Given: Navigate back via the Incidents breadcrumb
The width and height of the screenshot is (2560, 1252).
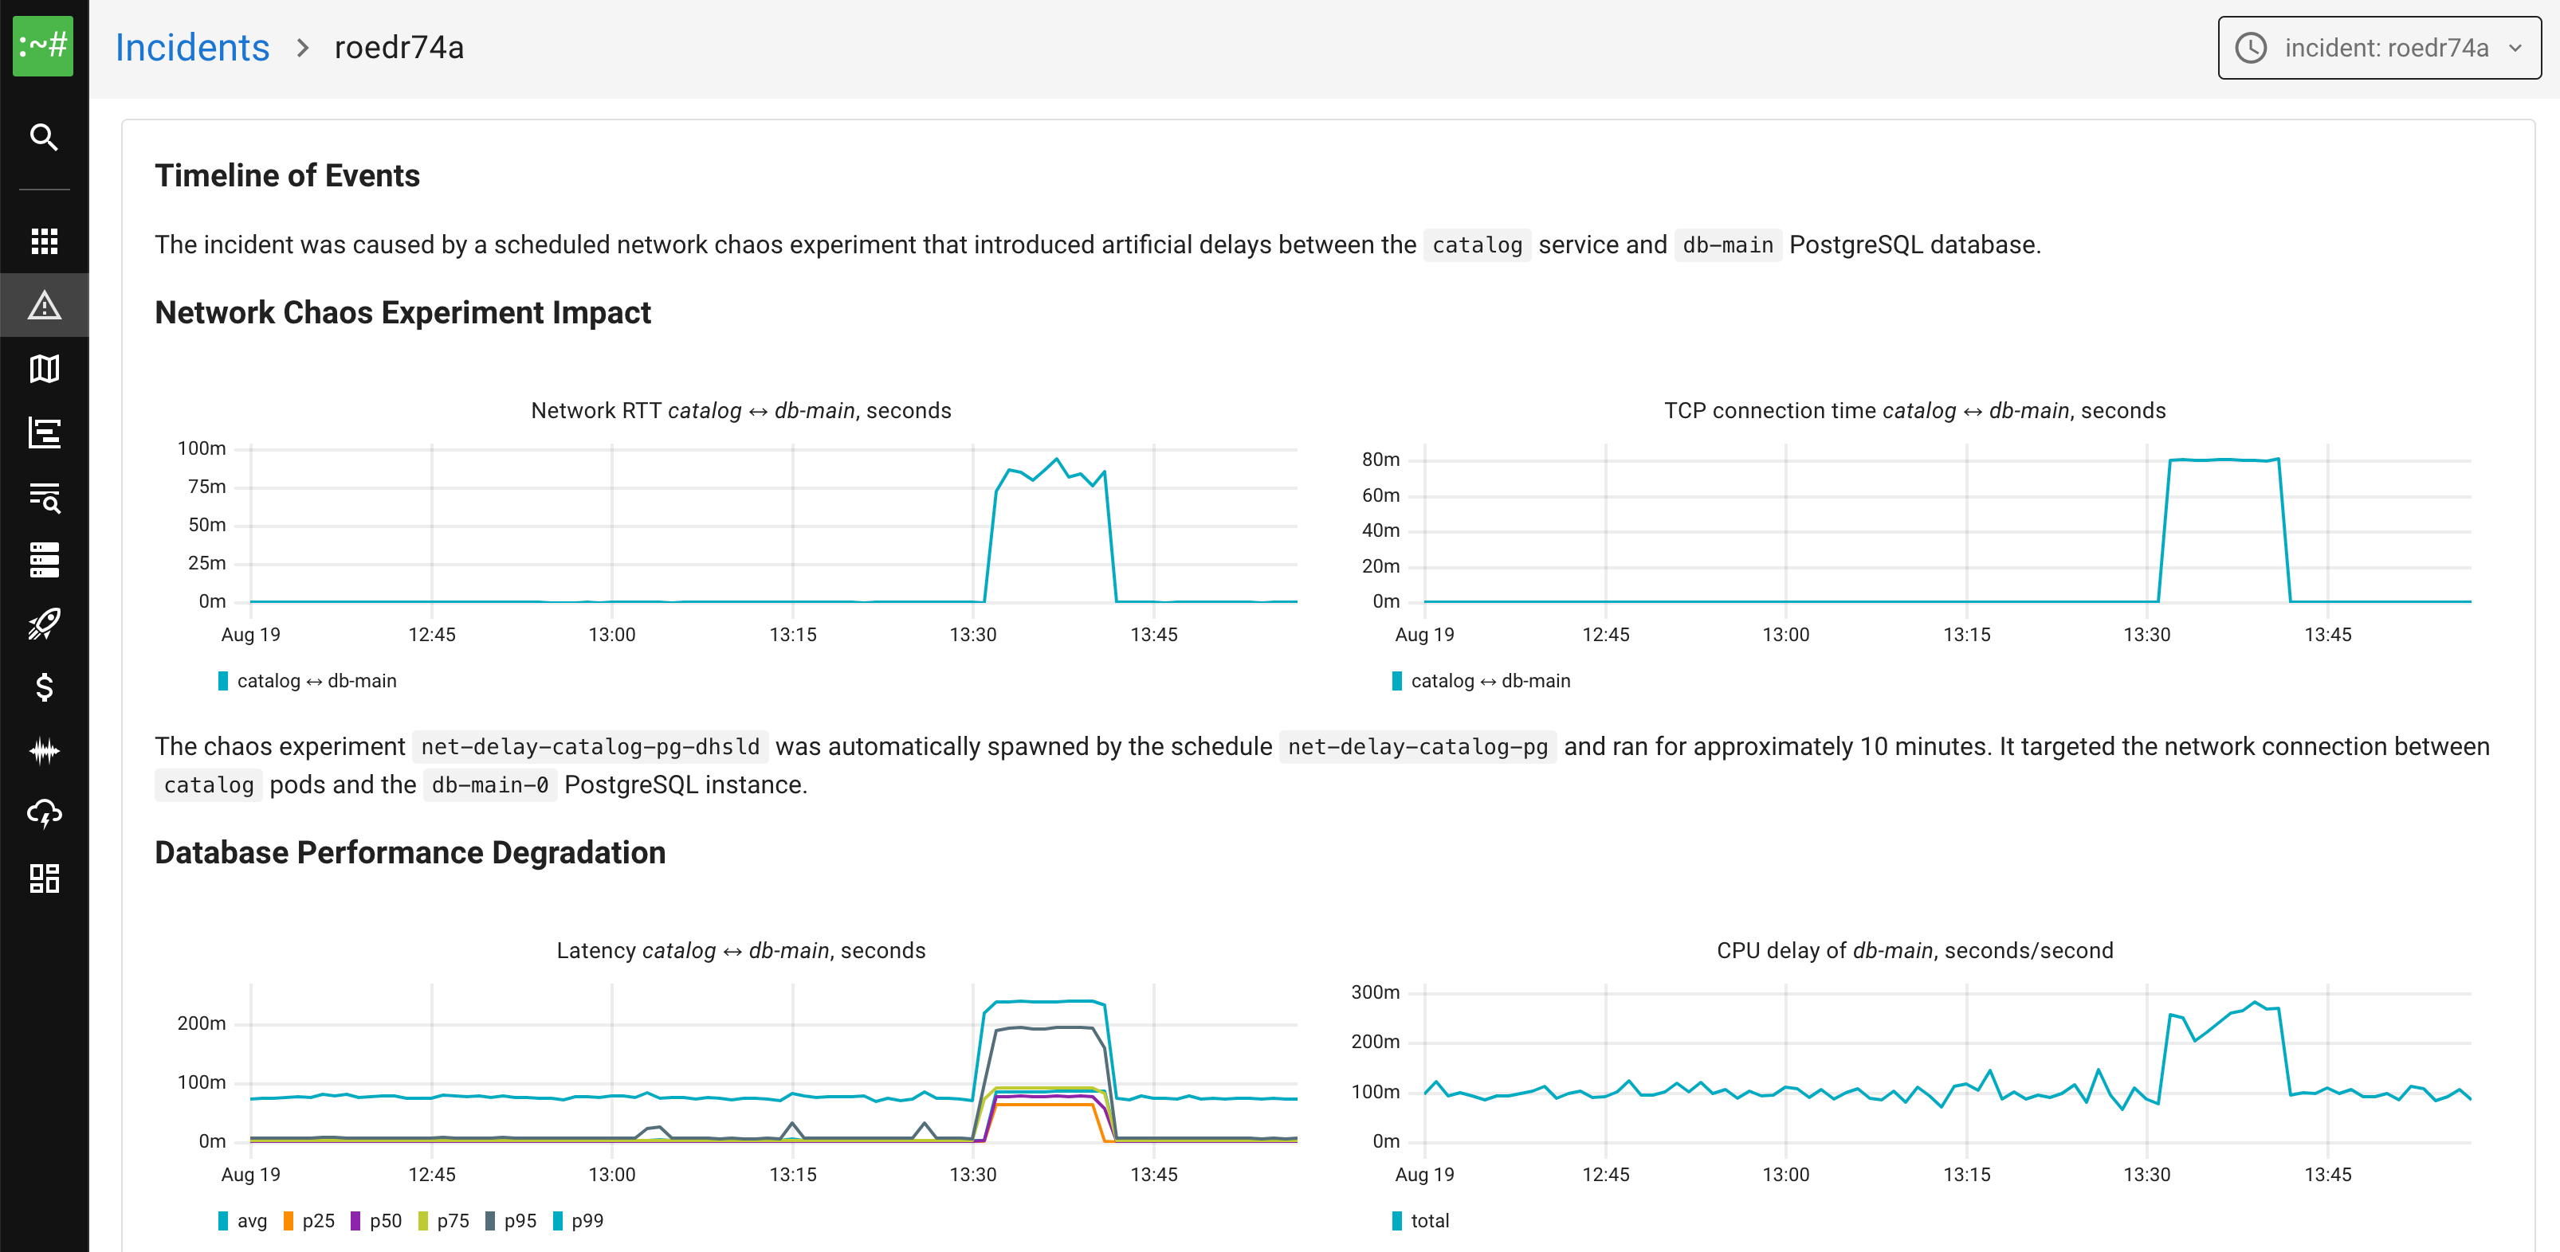Looking at the screenshot, I should point(192,47).
